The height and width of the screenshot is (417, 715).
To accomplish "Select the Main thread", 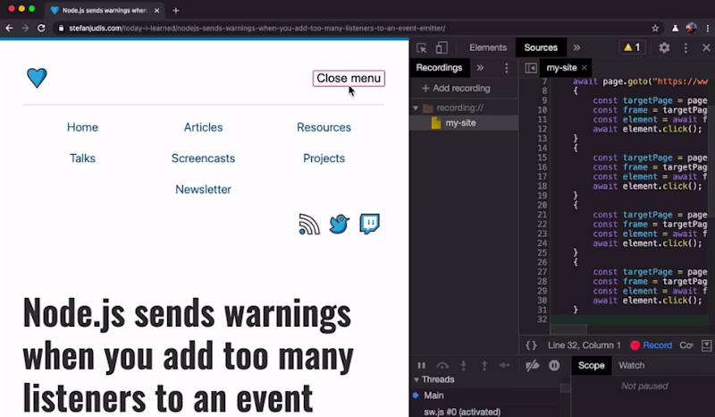I will (x=433, y=396).
